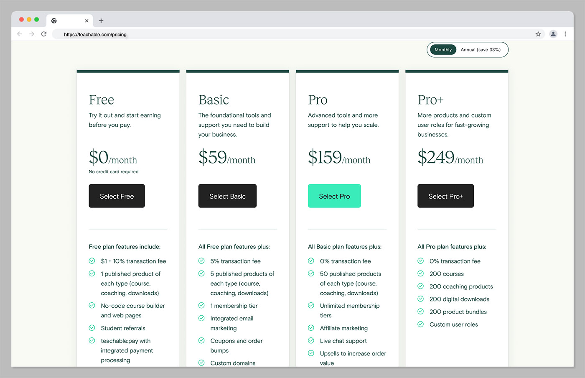Image resolution: width=585 pixels, height=378 pixels.
Task: Choose the Basic plan
Action: [227, 196]
